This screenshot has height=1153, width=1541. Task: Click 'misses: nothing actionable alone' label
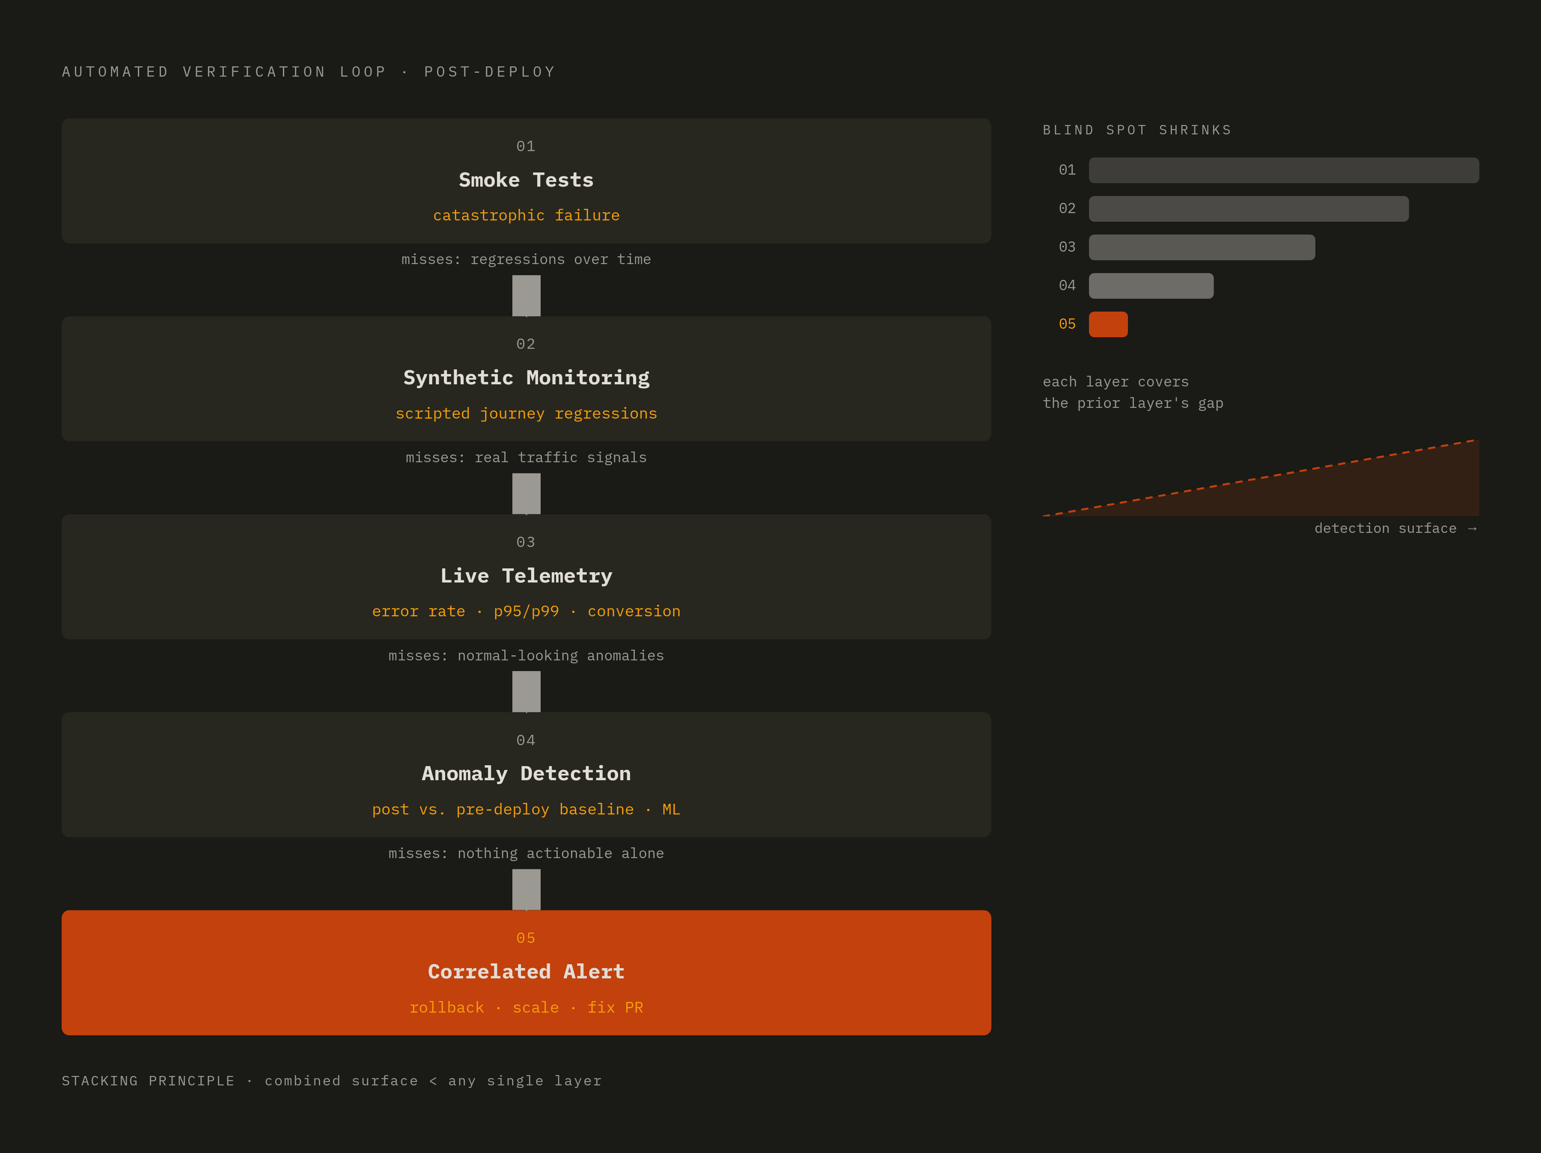coord(526,853)
